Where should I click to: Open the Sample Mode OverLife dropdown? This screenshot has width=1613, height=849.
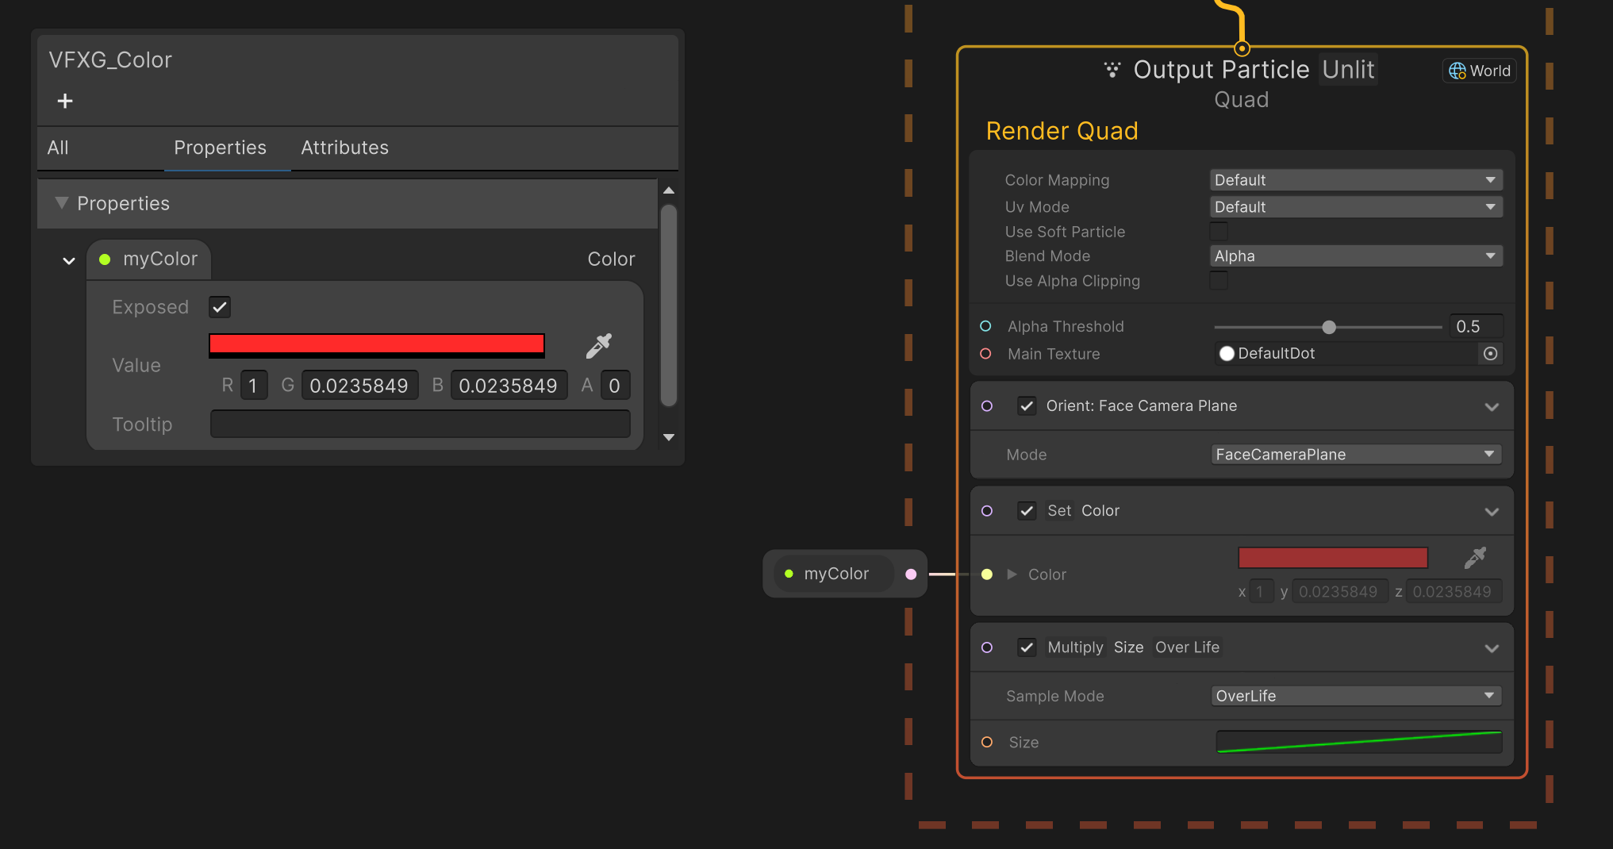pos(1355,695)
